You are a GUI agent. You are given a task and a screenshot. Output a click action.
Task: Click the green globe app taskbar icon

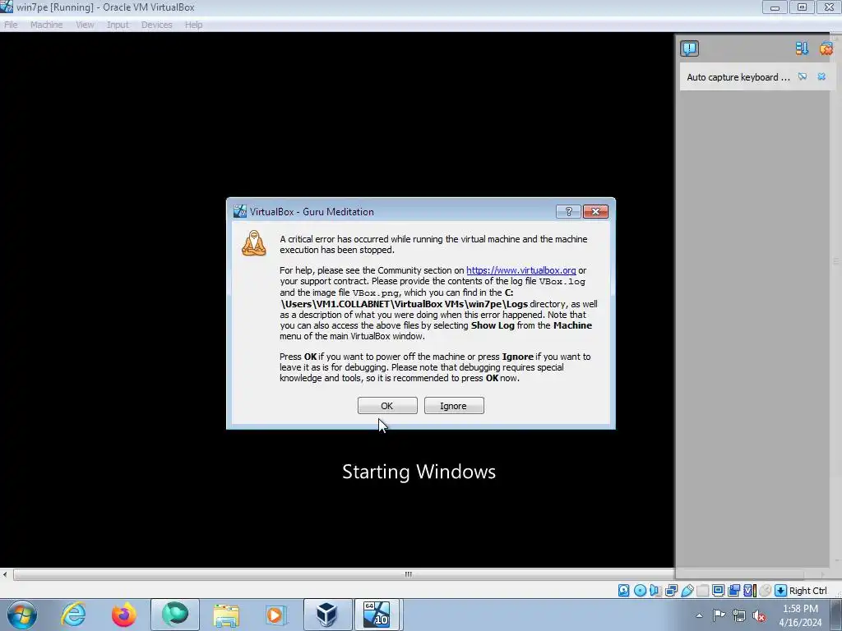tap(175, 615)
